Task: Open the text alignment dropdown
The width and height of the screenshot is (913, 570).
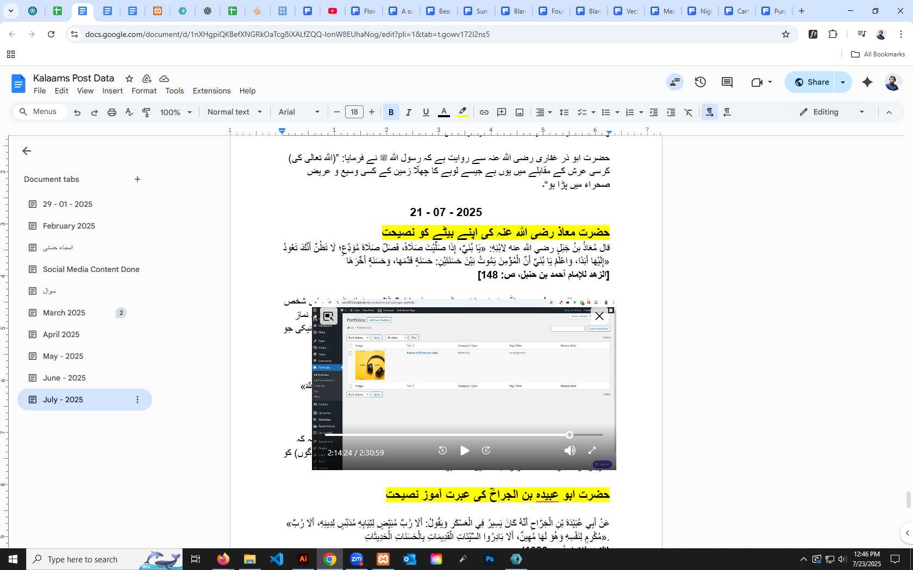Action: click(544, 112)
